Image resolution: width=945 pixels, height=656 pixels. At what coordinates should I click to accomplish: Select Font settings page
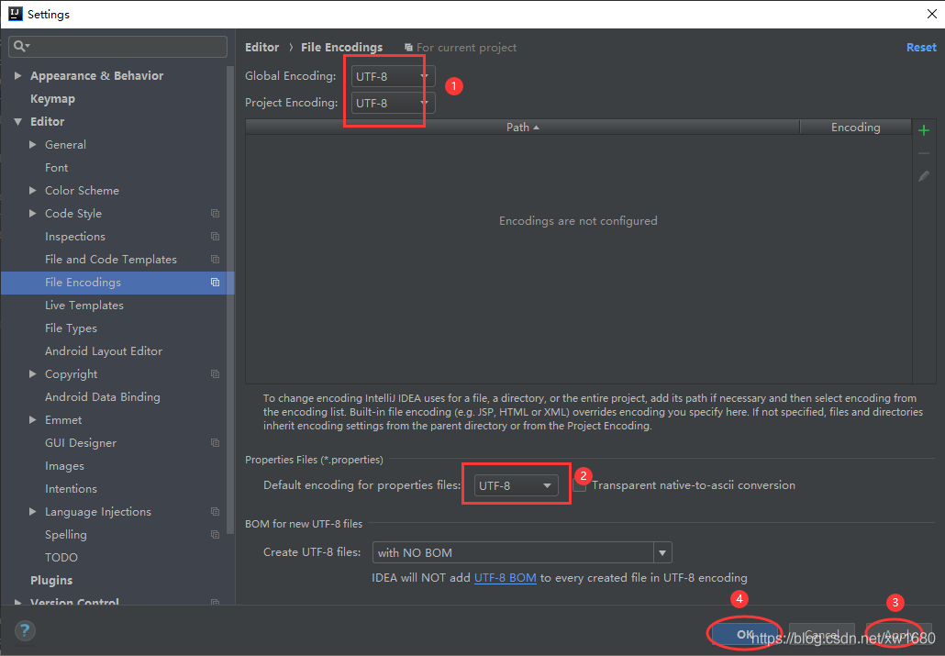pos(57,168)
